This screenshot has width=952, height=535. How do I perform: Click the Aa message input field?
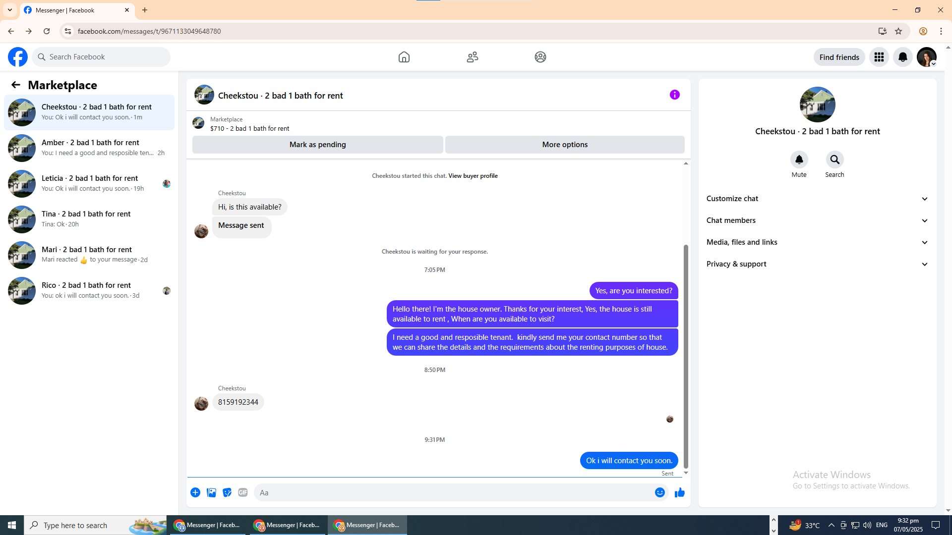pyautogui.click(x=451, y=492)
